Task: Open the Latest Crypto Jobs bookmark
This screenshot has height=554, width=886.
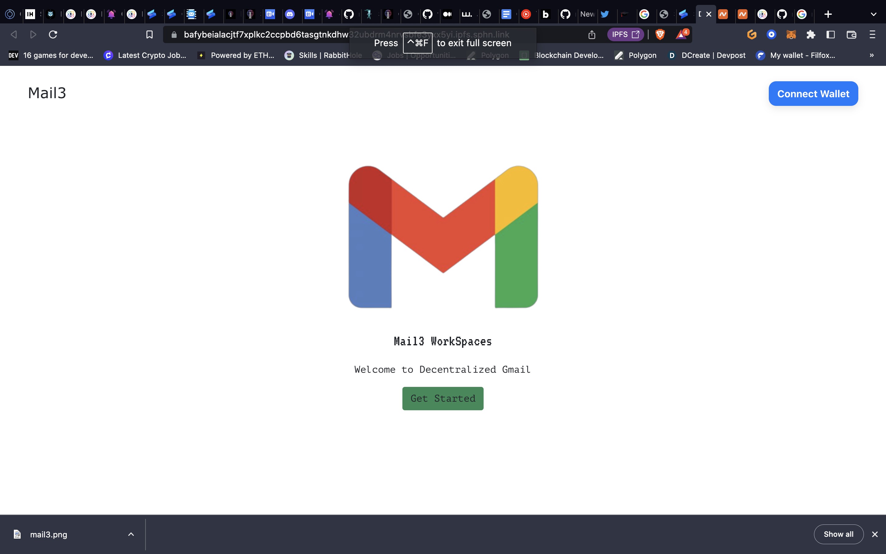Action: click(x=145, y=55)
